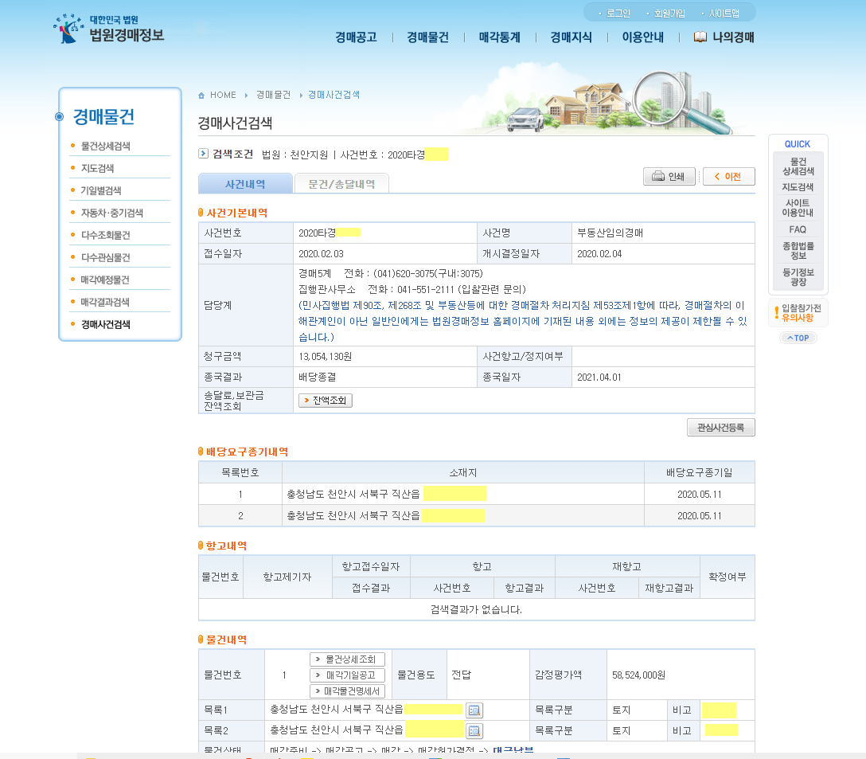Open the map icon for 목록2 address
866x759 pixels.
click(x=474, y=731)
